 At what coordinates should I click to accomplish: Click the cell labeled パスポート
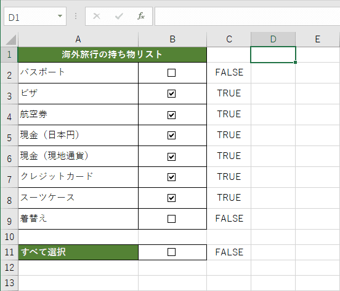[x=78, y=73]
